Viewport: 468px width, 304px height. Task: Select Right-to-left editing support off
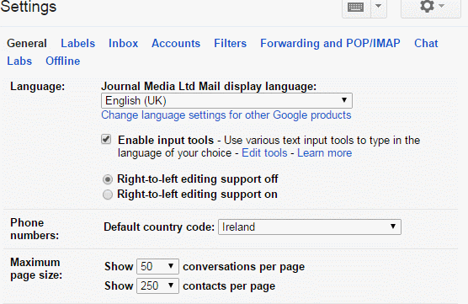(108, 179)
